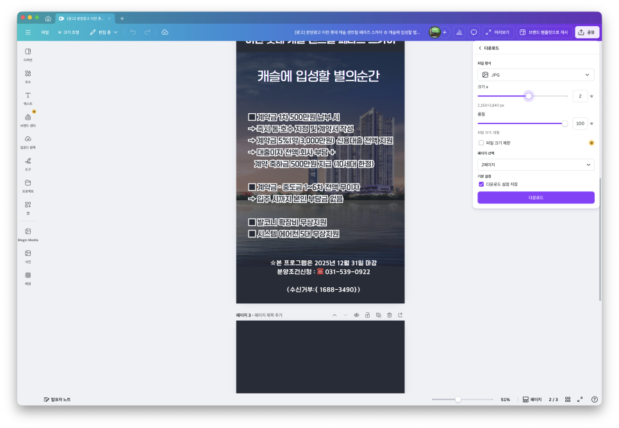The image size is (619, 428).
Task: Hide page 3 with eye icon
Action: [356, 315]
